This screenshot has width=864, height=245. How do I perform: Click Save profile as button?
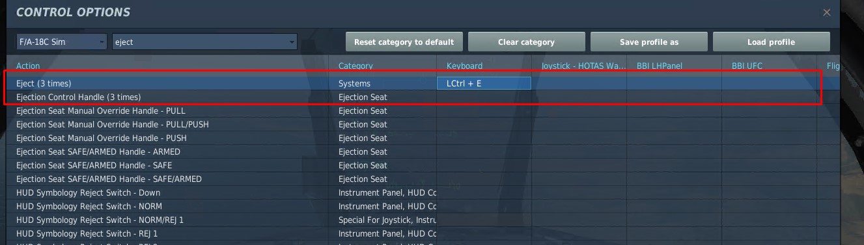tap(648, 42)
